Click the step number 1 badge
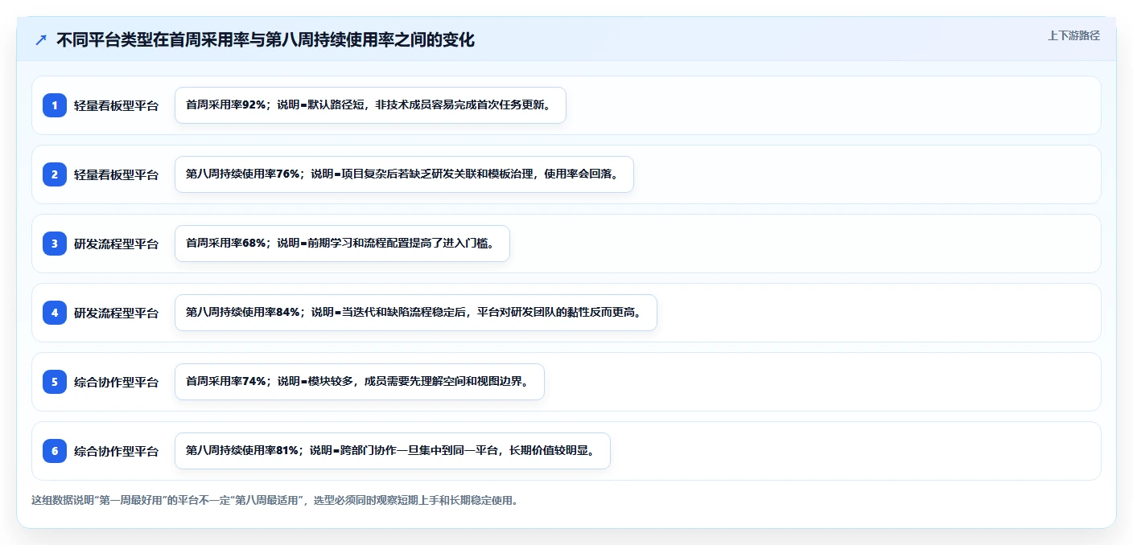 55,105
